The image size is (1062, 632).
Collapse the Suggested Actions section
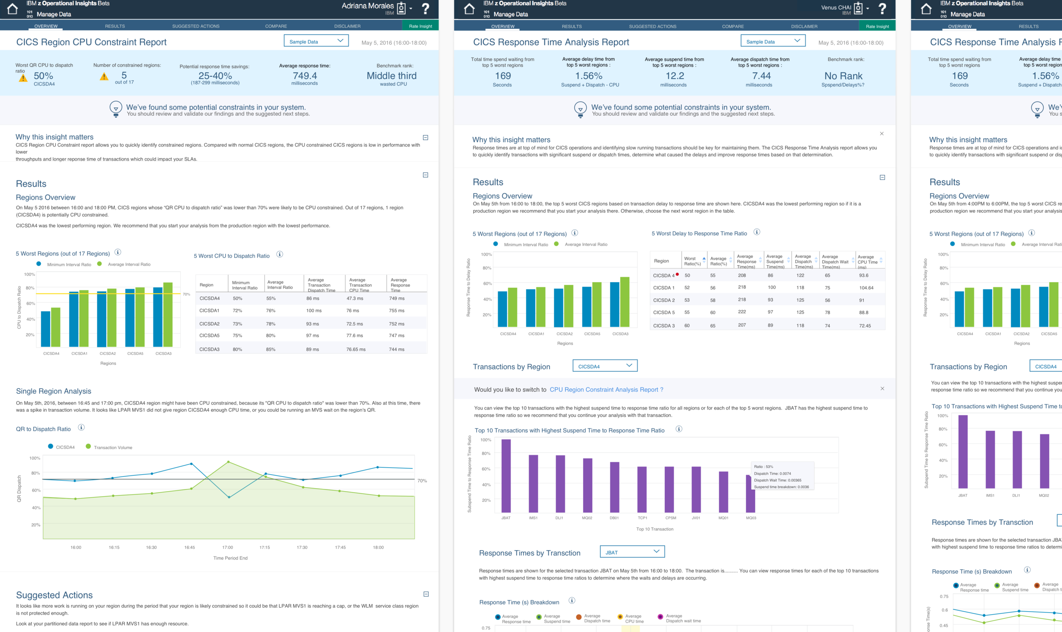426,594
